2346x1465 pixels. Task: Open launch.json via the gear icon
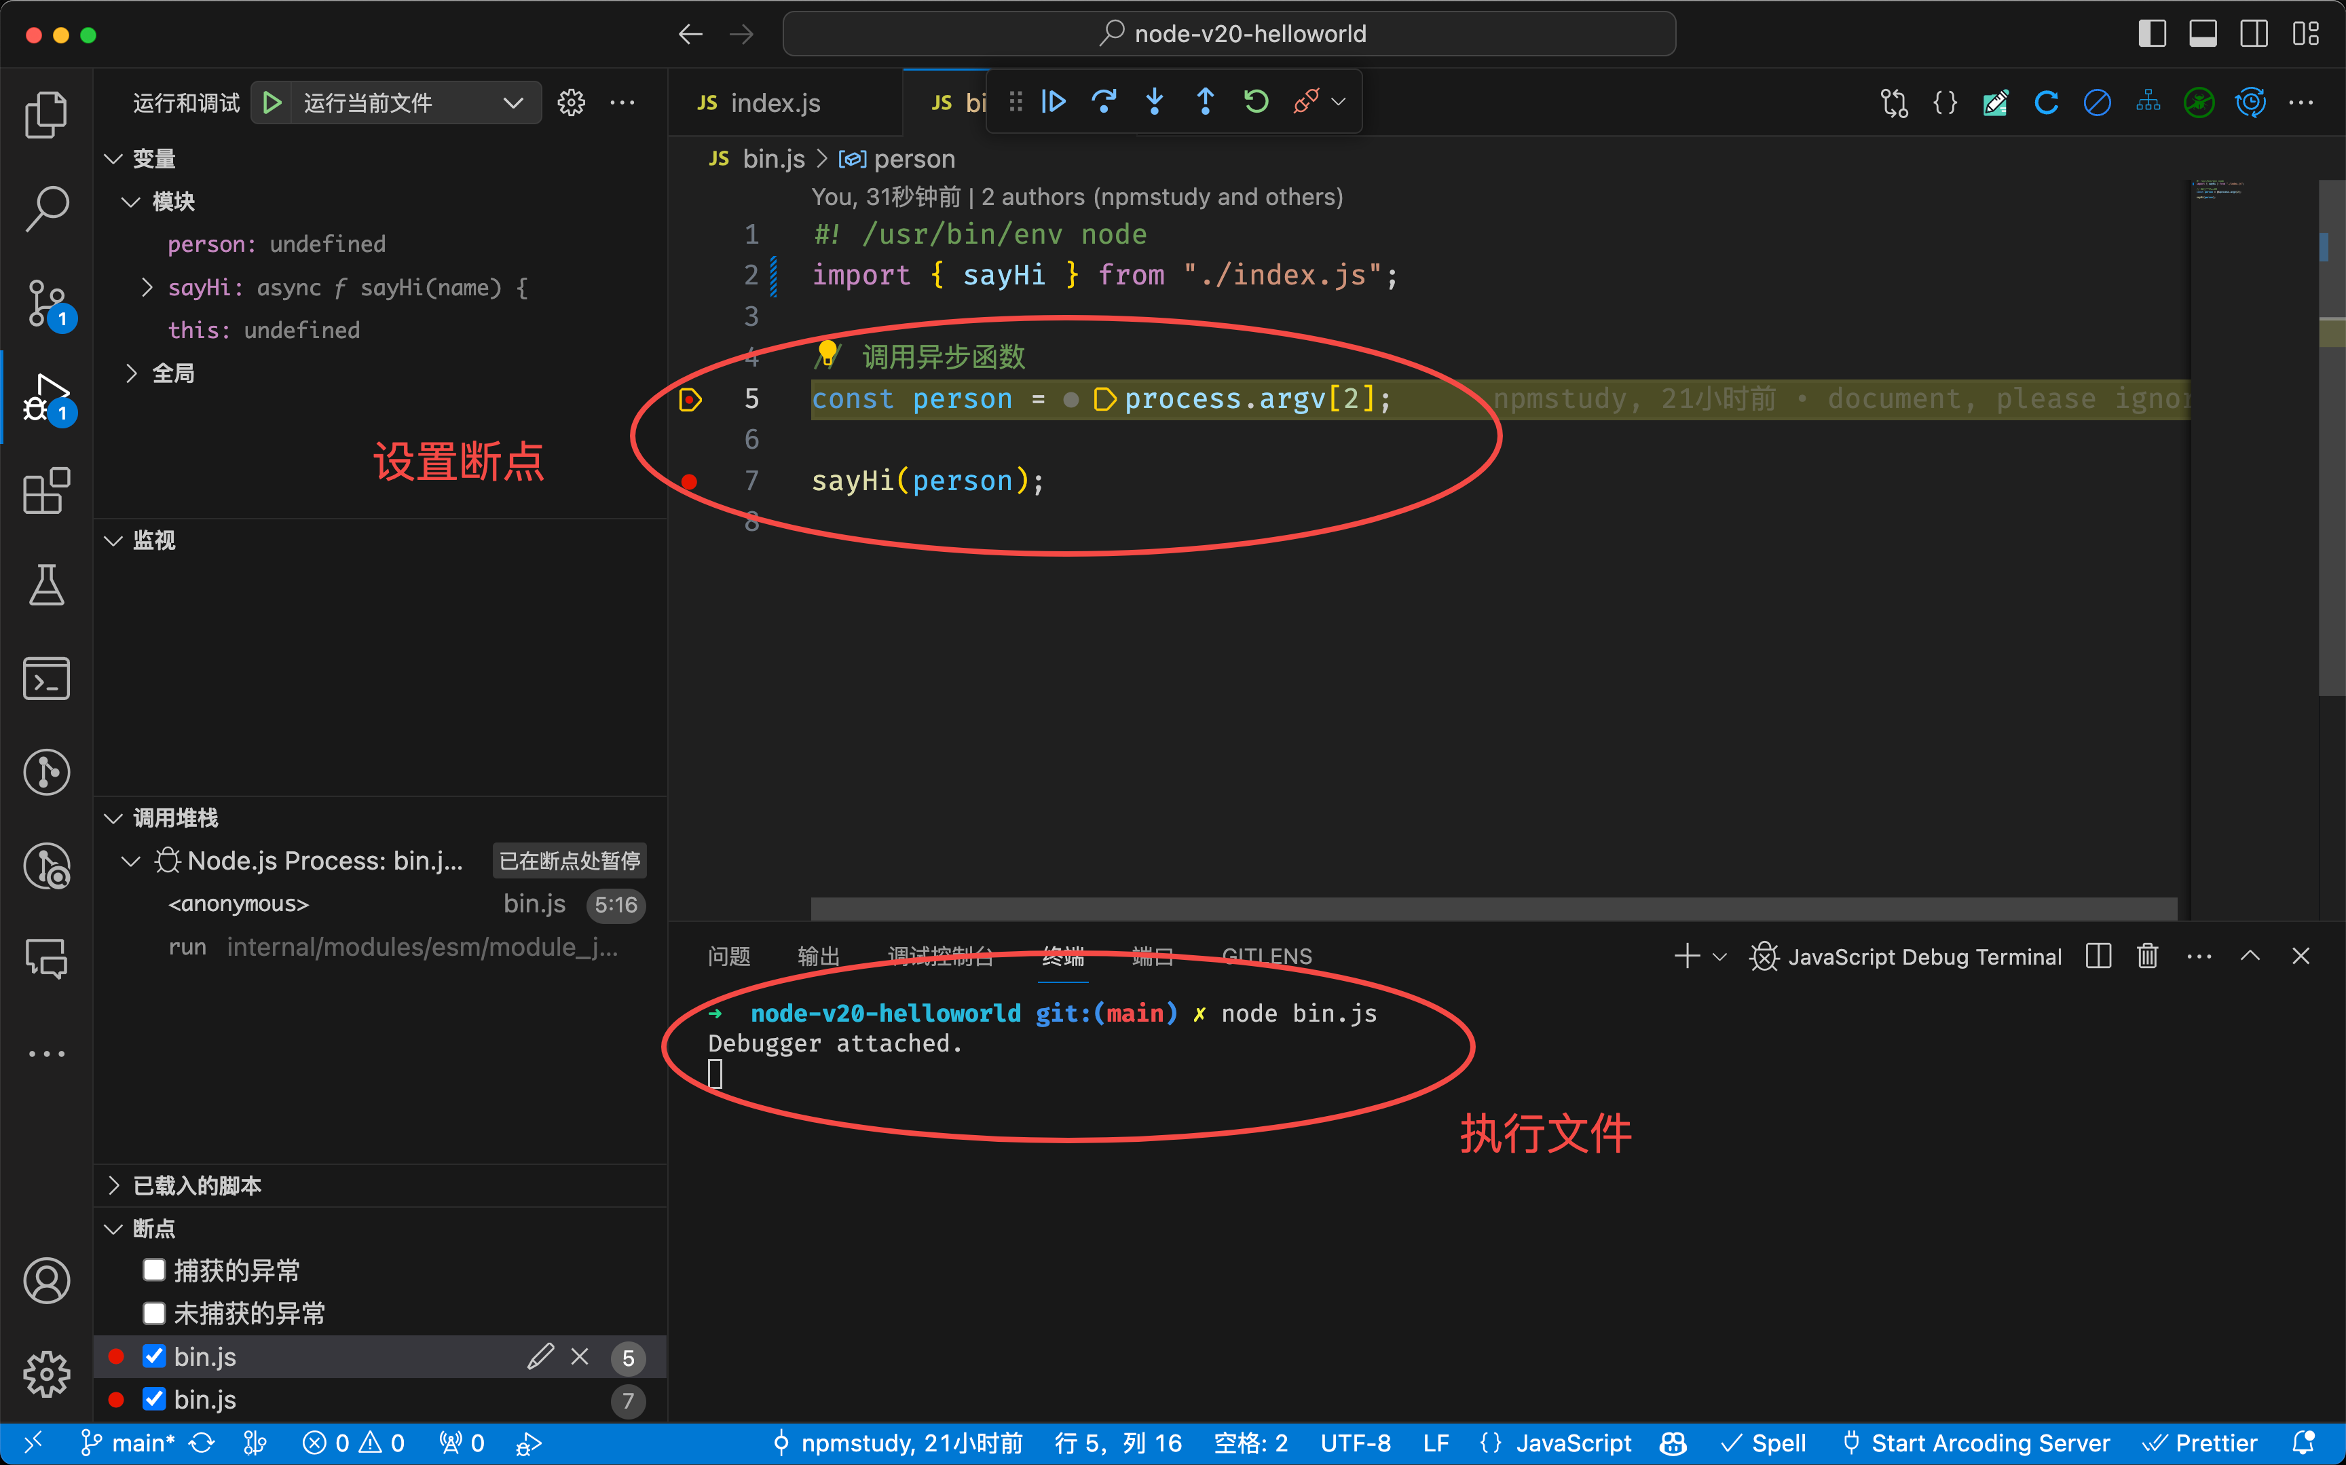tap(572, 103)
